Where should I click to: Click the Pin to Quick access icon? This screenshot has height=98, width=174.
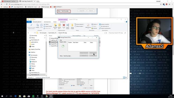coord(31,25)
